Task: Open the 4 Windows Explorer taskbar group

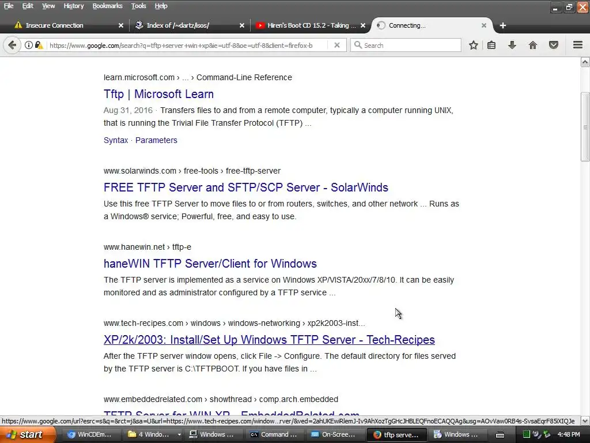Action: (152, 434)
